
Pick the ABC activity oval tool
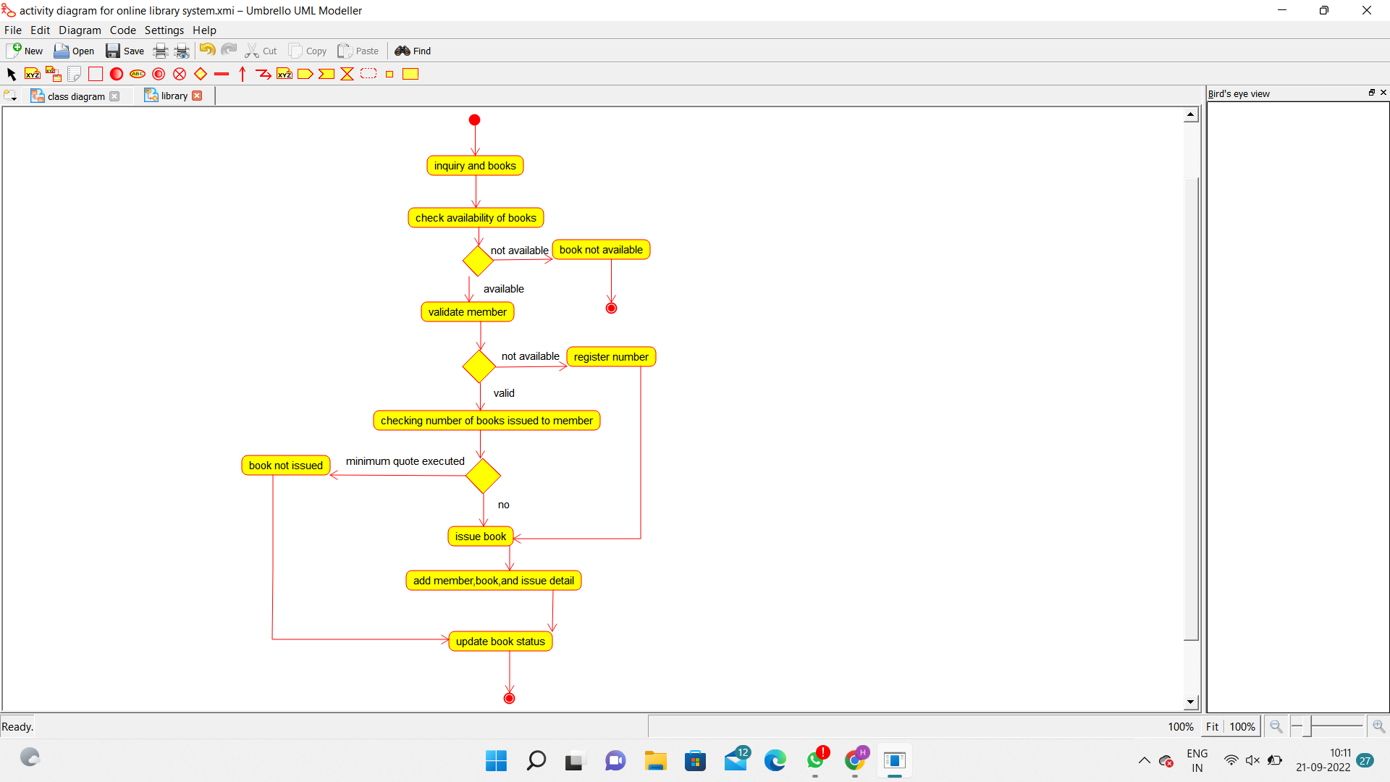(138, 74)
